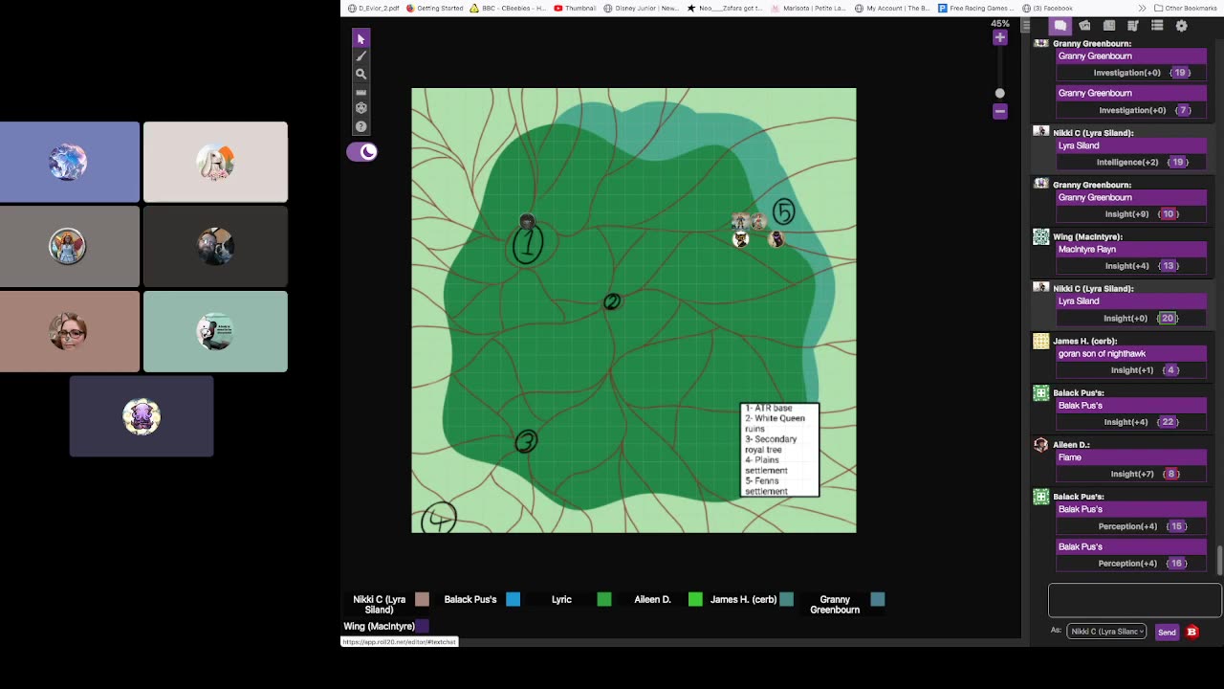Click Lyric's green color swatch
1224x689 pixels.
point(603,599)
